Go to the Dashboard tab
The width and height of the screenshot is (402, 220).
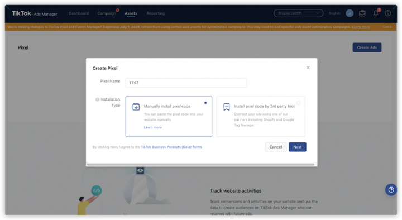79,13
